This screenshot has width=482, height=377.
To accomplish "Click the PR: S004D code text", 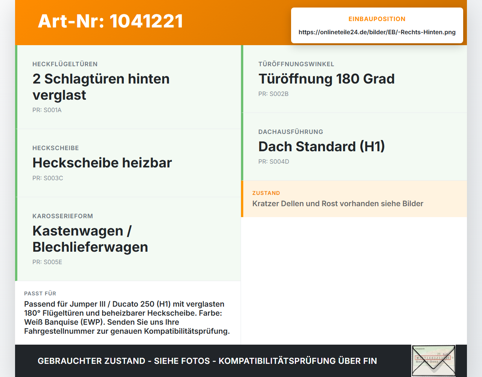I will 274,162.
